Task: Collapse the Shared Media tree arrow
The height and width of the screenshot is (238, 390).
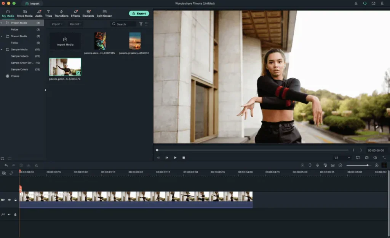Action: tap(2, 36)
